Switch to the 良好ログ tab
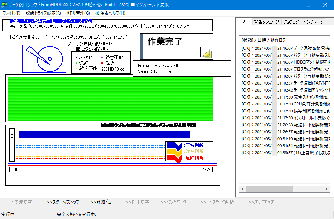334x219 pixels. click(291, 22)
